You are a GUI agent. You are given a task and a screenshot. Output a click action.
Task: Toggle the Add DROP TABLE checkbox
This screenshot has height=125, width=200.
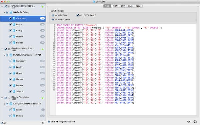[78, 15]
